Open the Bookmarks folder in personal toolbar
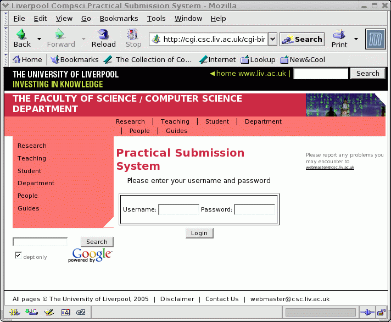Image resolution: width=391 pixels, height=322 pixels. (74, 59)
